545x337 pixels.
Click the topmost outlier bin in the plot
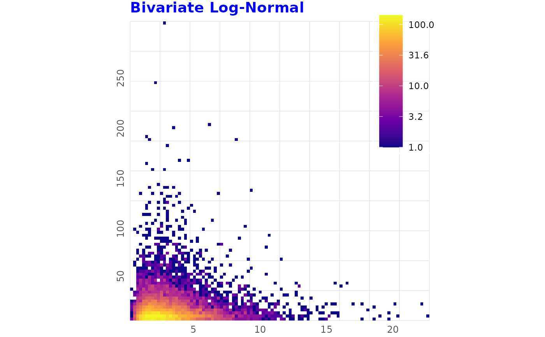[x=164, y=23]
